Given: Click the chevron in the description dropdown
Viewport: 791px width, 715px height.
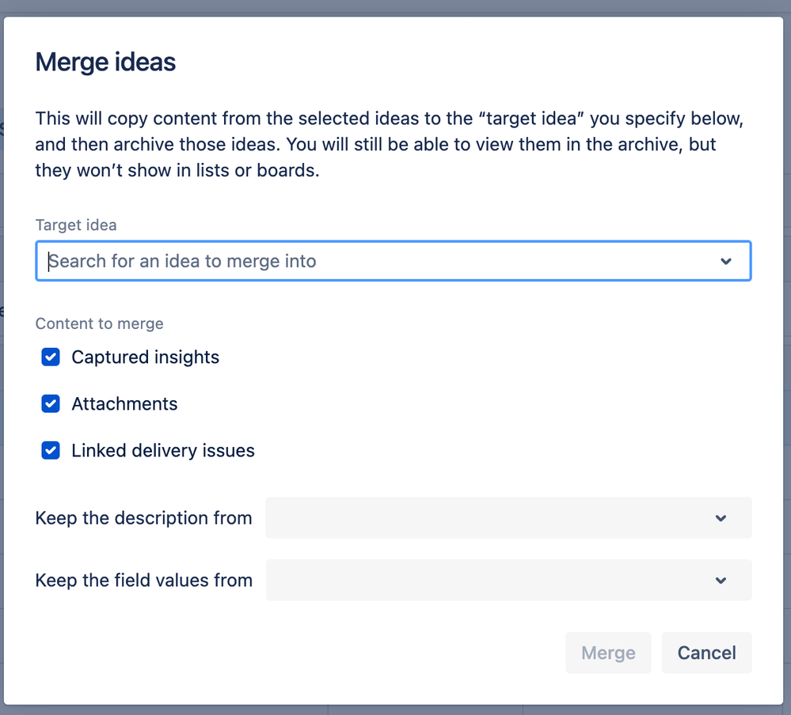Looking at the screenshot, I should pos(721,518).
